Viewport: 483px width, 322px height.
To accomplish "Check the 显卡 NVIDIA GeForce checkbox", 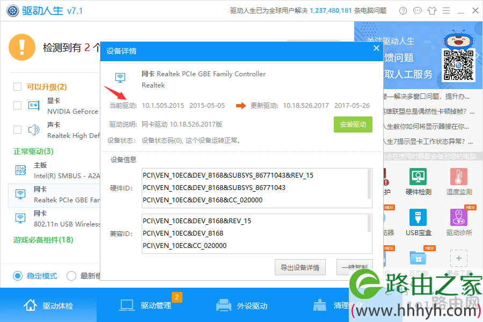I will click(18, 105).
